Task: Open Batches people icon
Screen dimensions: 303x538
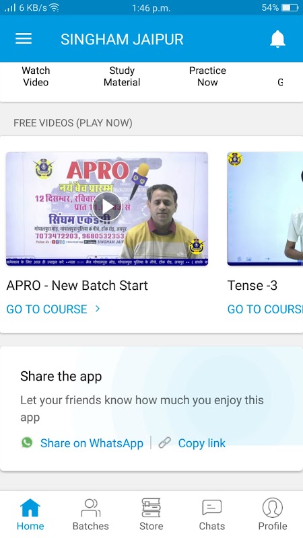Action: coord(91,508)
